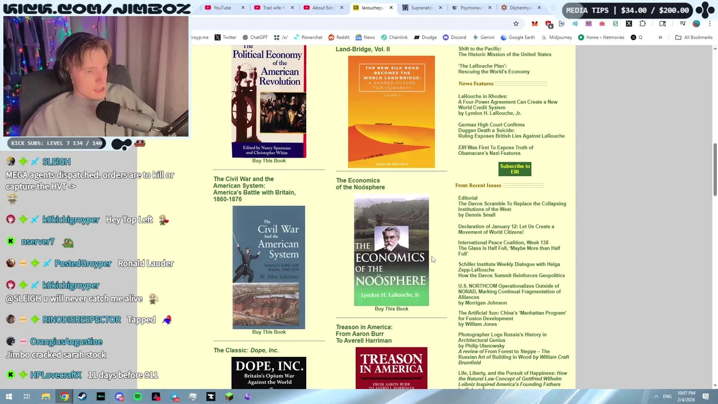Click the Political Economy book cover
Image resolution: width=718 pixels, height=404 pixels.
point(269,102)
